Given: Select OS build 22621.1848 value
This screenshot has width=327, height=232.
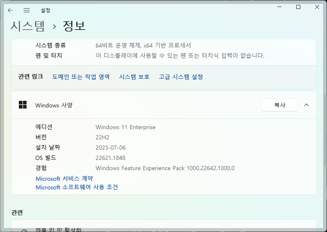Looking at the screenshot, I should point(110,158).
